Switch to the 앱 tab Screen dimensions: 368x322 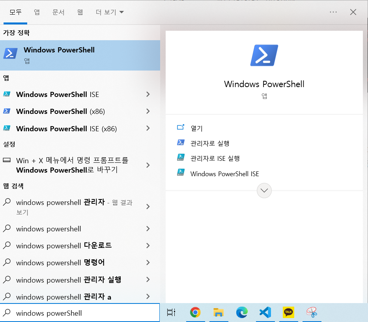click(x=37, y=12)
